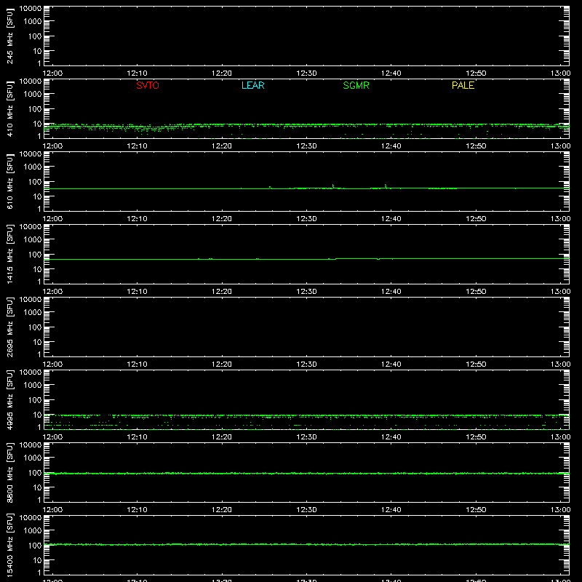Click the red SVTO station label
582x582 pixels.
pos(148,85)
